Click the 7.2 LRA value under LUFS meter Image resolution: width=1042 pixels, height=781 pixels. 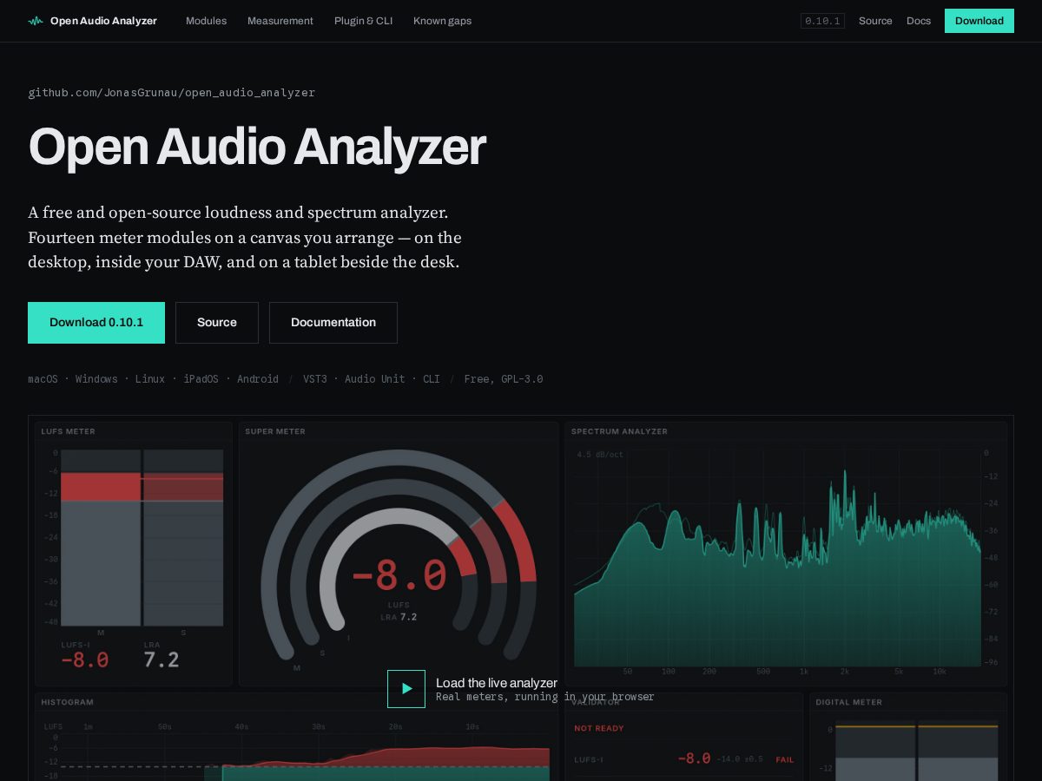click(162, 660)
